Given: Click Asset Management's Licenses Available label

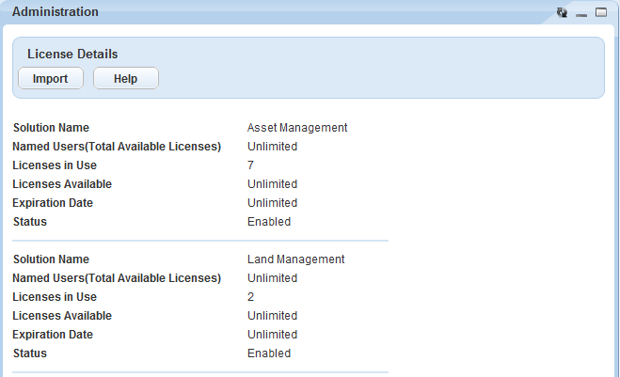Looking at the screenshot, I should coord(62,184).
